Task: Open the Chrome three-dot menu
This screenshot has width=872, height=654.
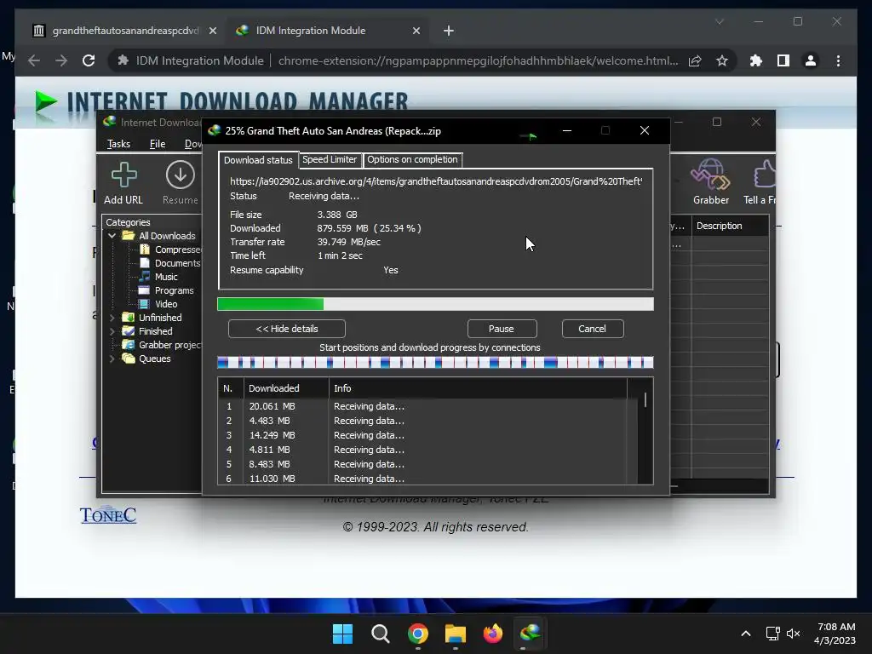Action: (x=838, y=60)
